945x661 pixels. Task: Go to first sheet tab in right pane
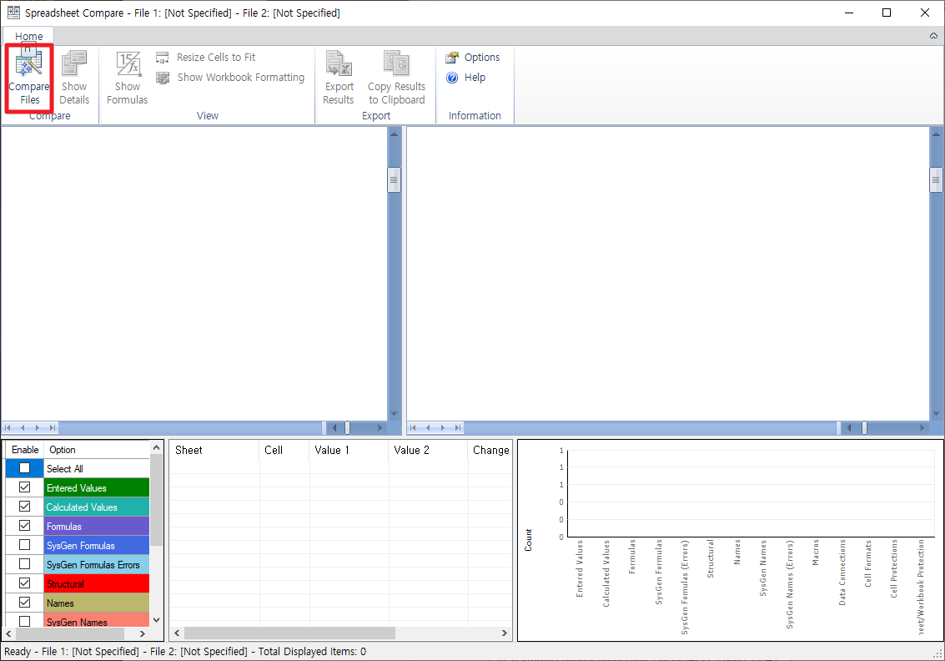pos(413,427)
